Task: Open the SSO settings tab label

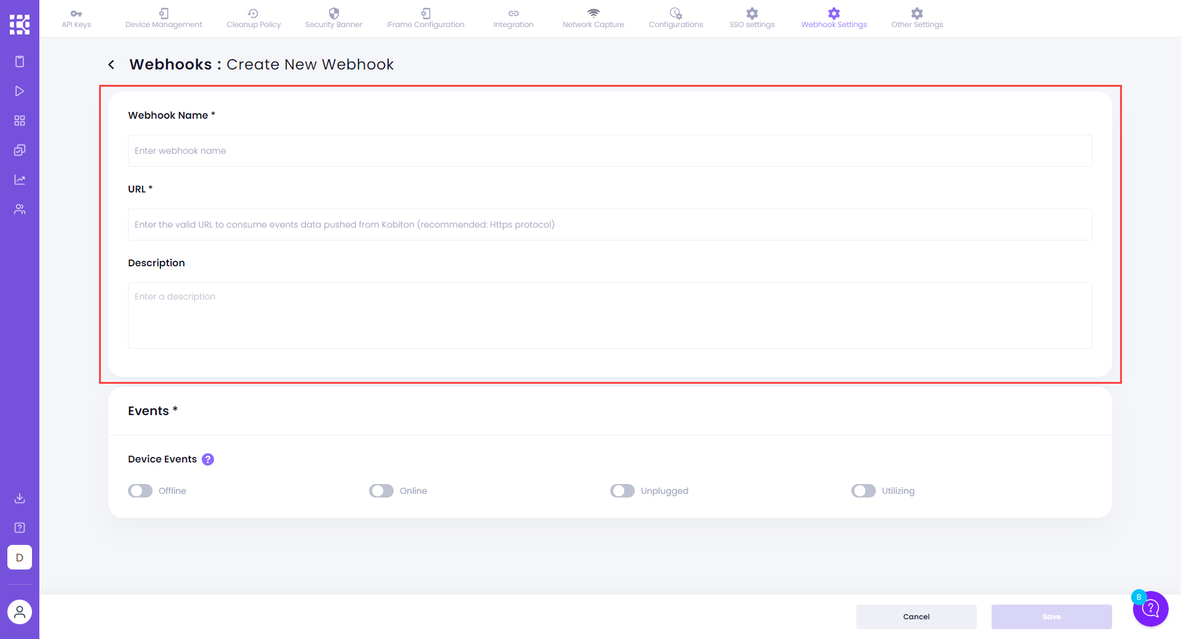Action: [x=752, y=25]
